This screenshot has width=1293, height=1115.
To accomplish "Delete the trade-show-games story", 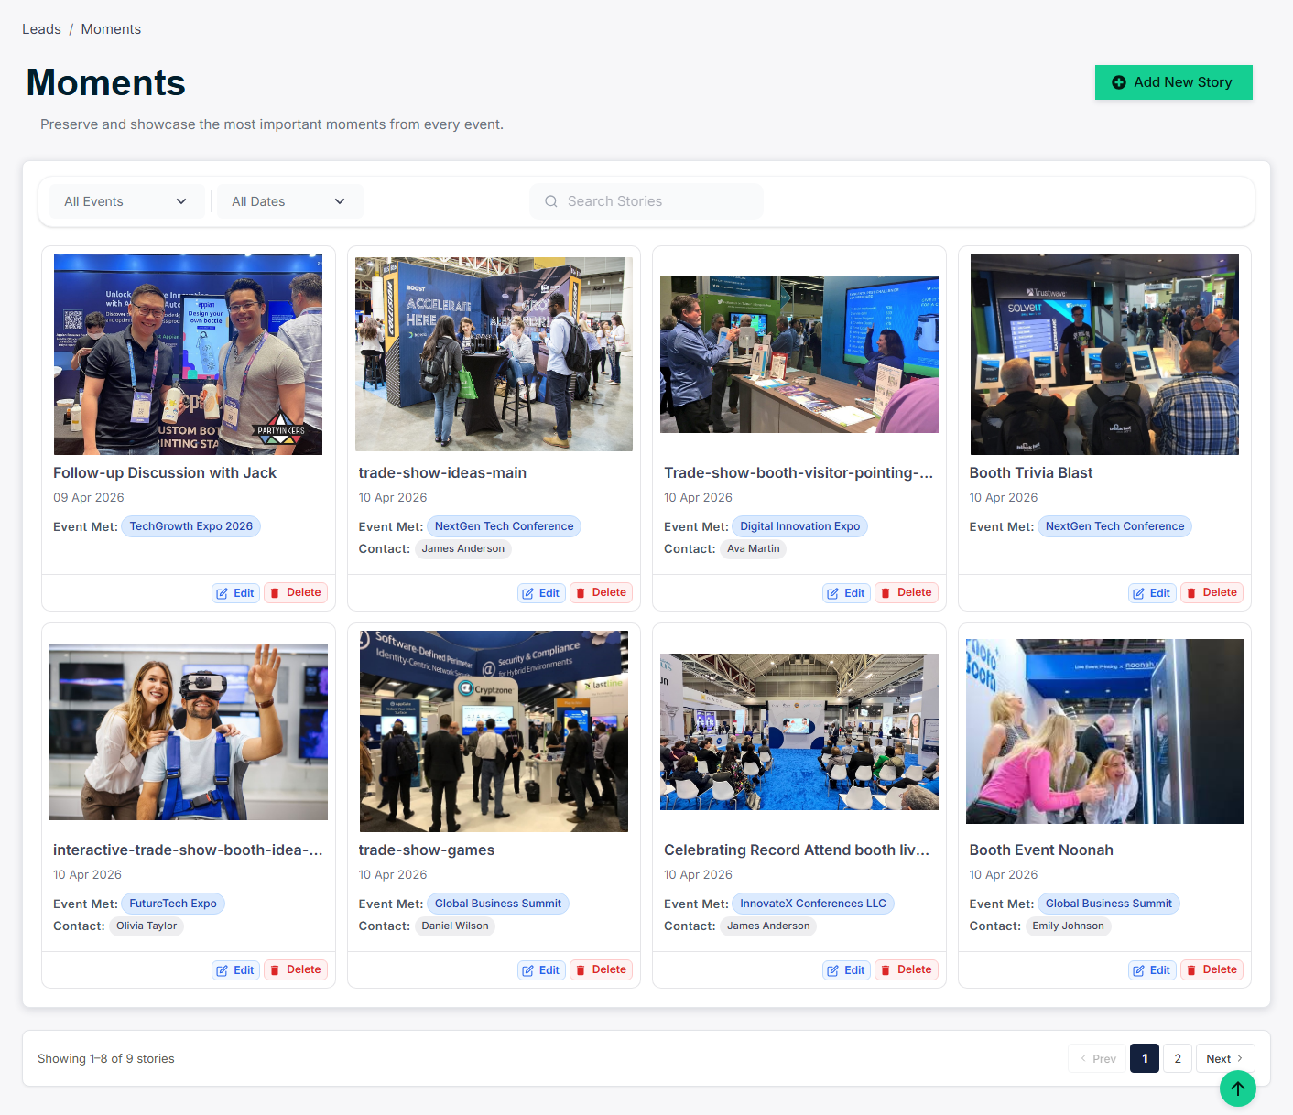I will point(602,970).
